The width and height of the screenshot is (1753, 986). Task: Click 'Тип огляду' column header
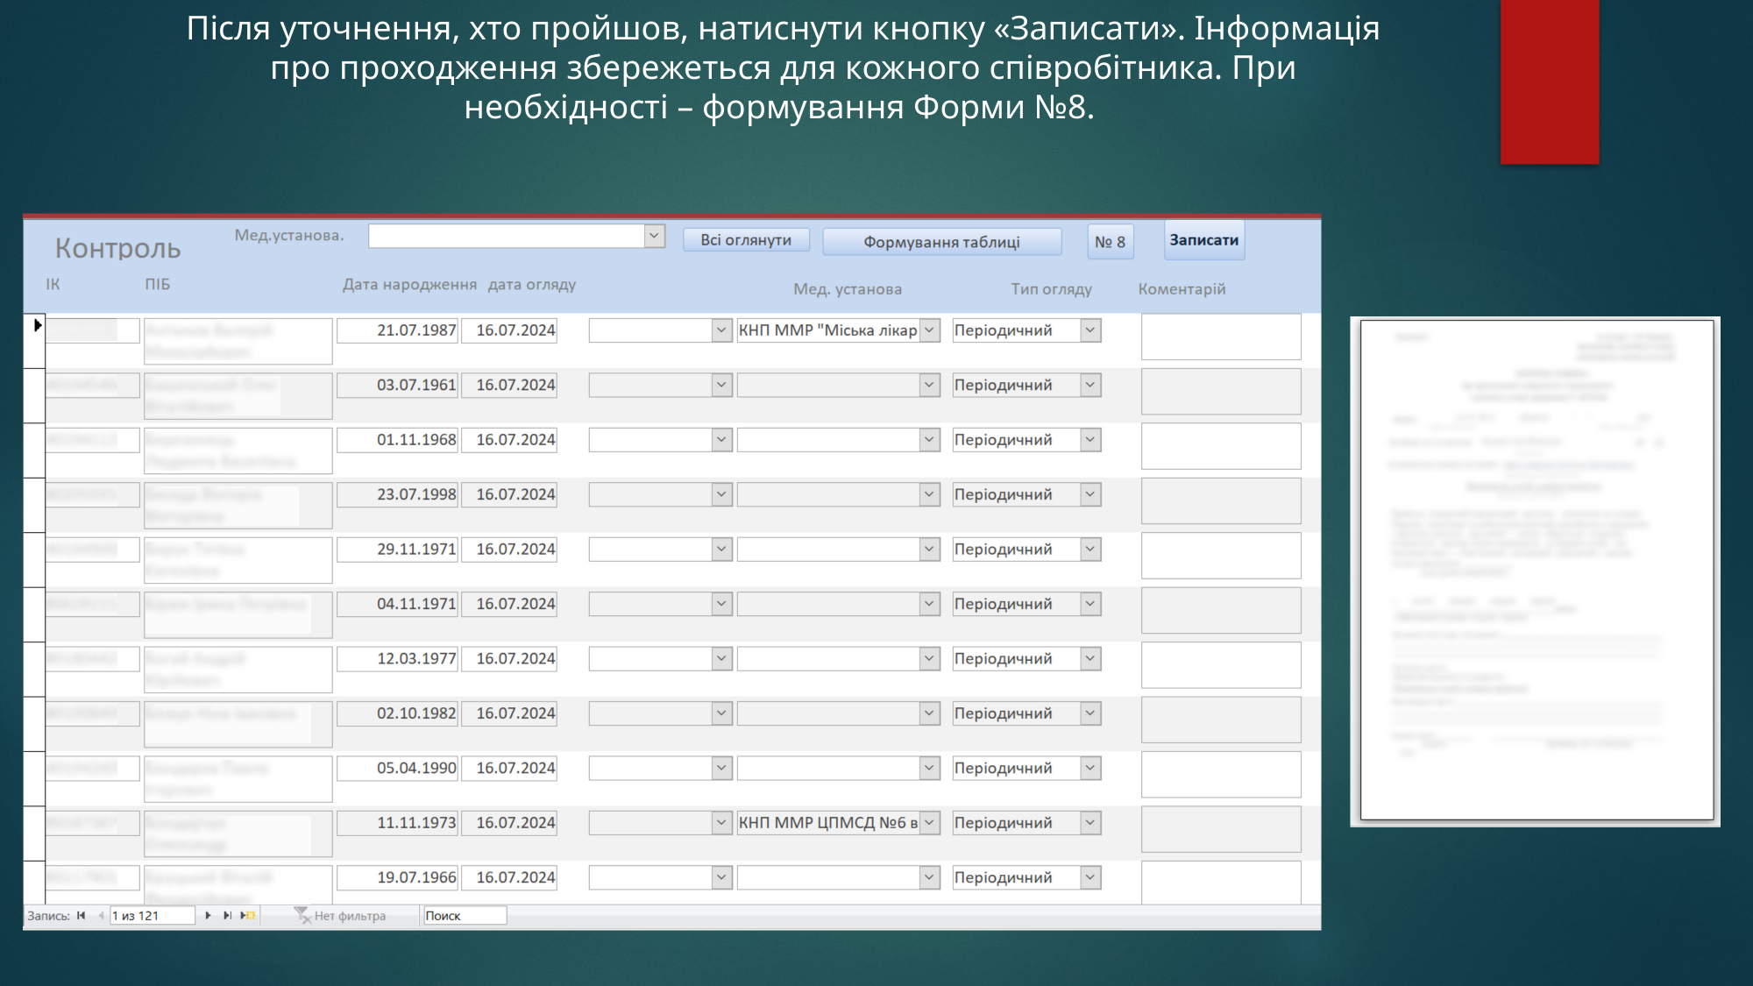tap(1052, 289)
